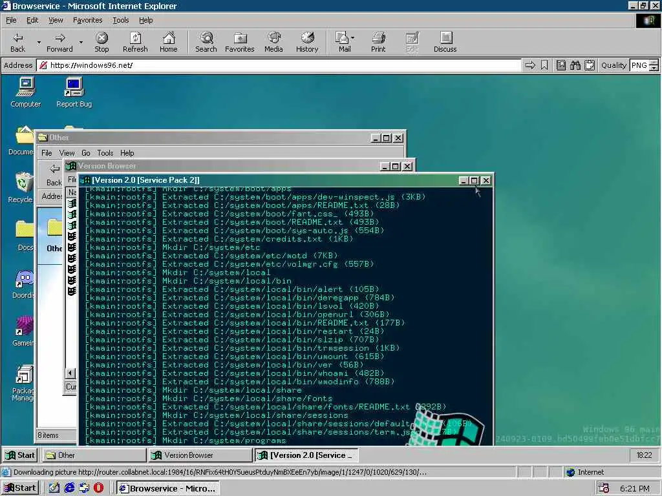Viewport: 662px width, 496px height.
Task: Click the Stop button in IE toolbar
Action: [101, 42]
